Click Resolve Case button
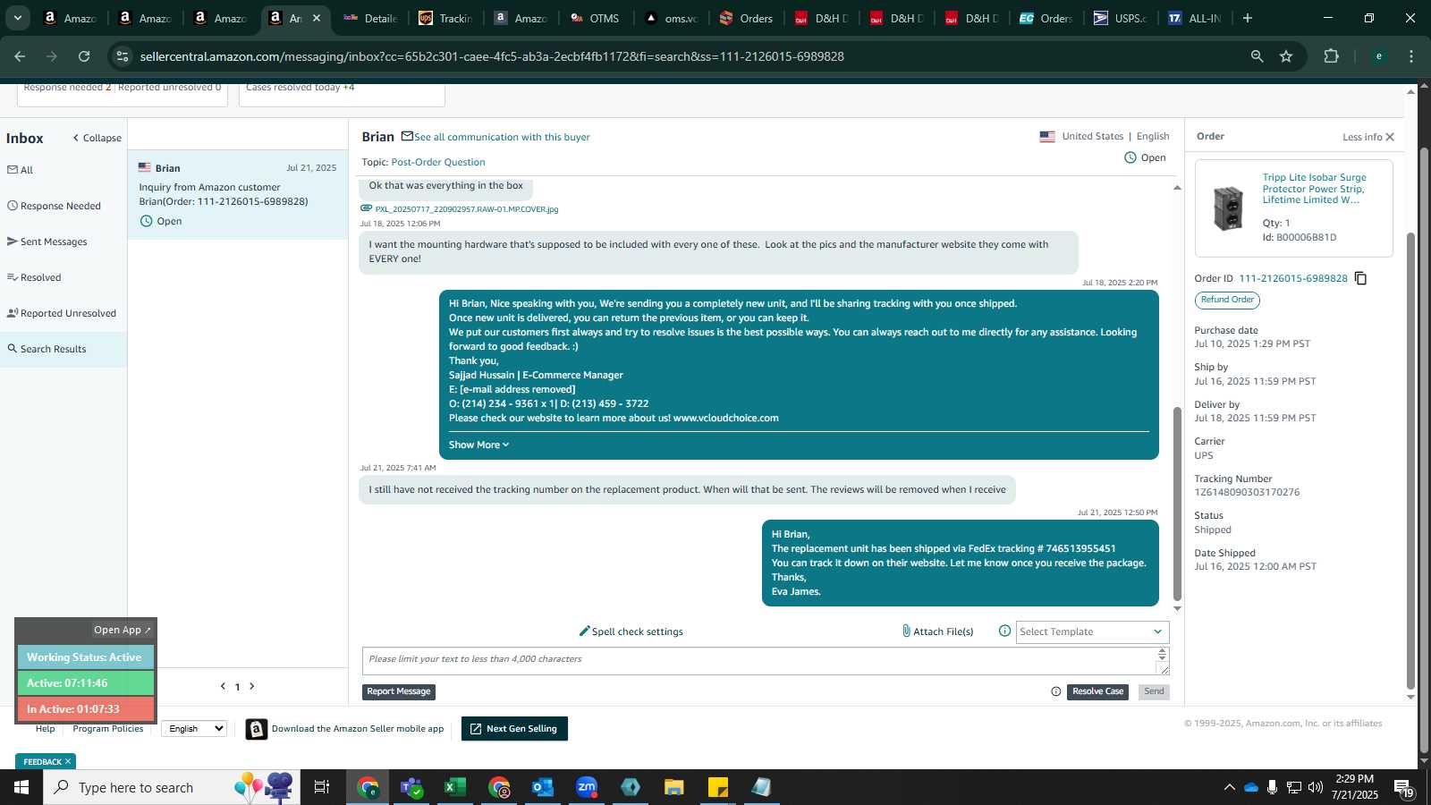The image size is (1431, 805). click(1097, 691)
